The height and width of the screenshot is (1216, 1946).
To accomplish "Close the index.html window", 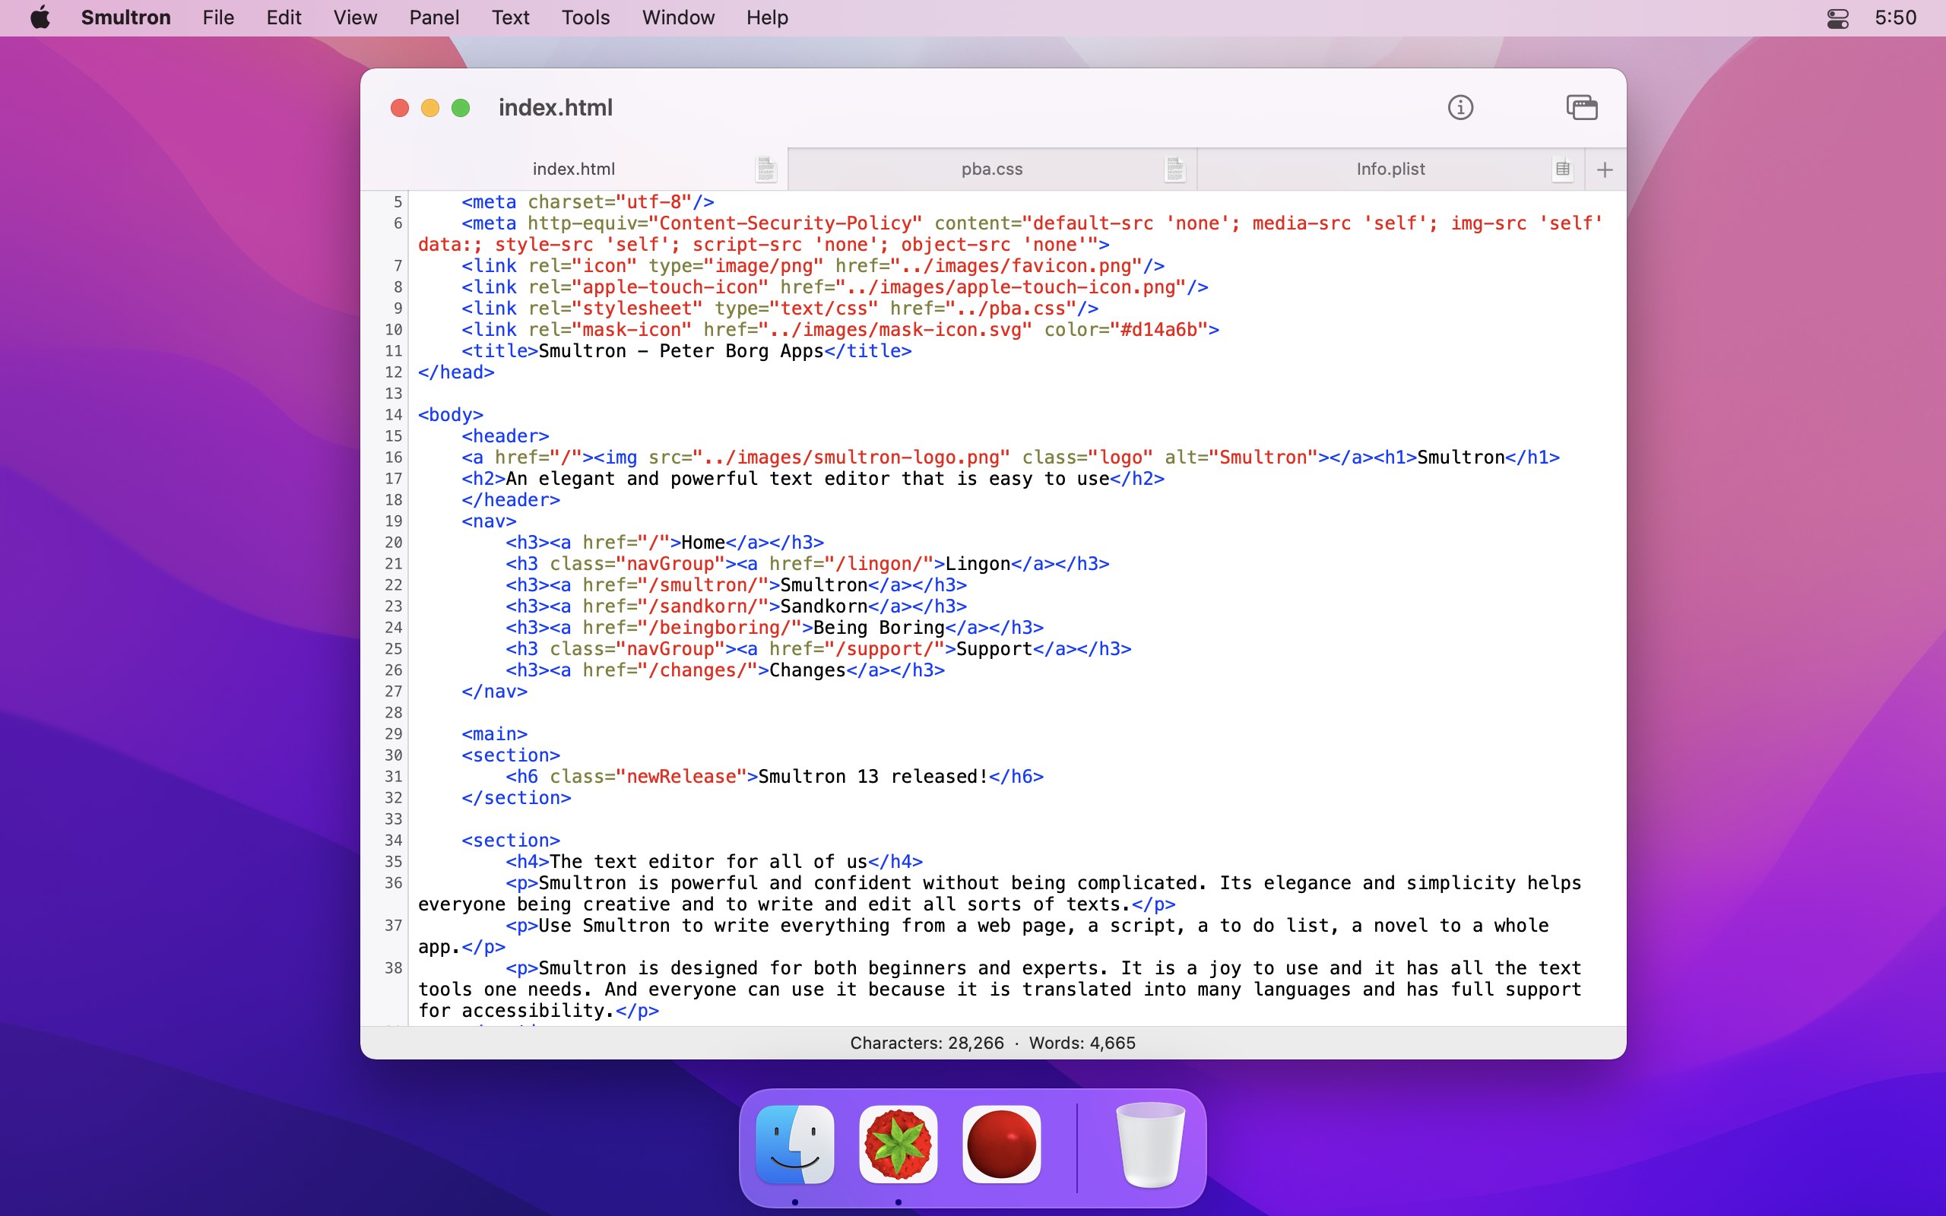I will point(400,108).
